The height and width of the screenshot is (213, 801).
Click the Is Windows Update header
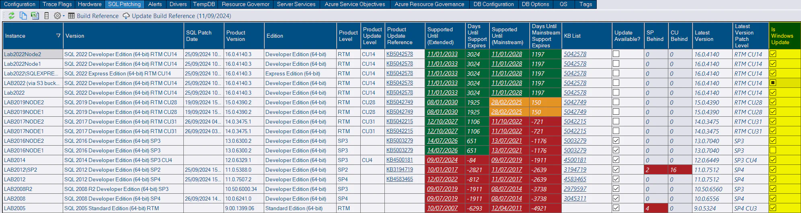[x=785, y=36]
